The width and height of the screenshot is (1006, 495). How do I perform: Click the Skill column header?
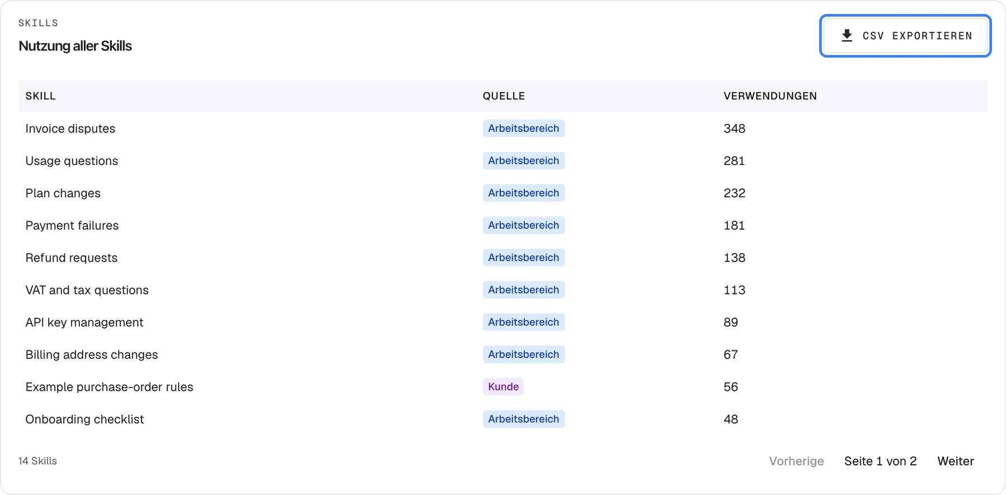click(41, 96)
